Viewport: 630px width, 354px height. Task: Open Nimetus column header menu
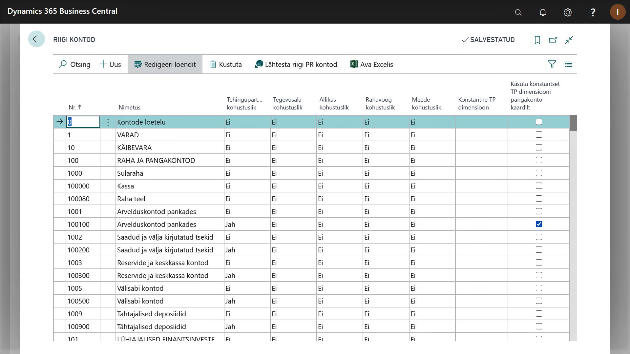[x=130, y=107]
